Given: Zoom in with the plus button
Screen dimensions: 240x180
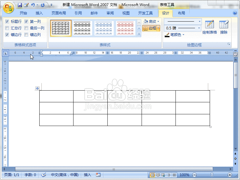Looking at the screenshot, I should tap(229, 175).
